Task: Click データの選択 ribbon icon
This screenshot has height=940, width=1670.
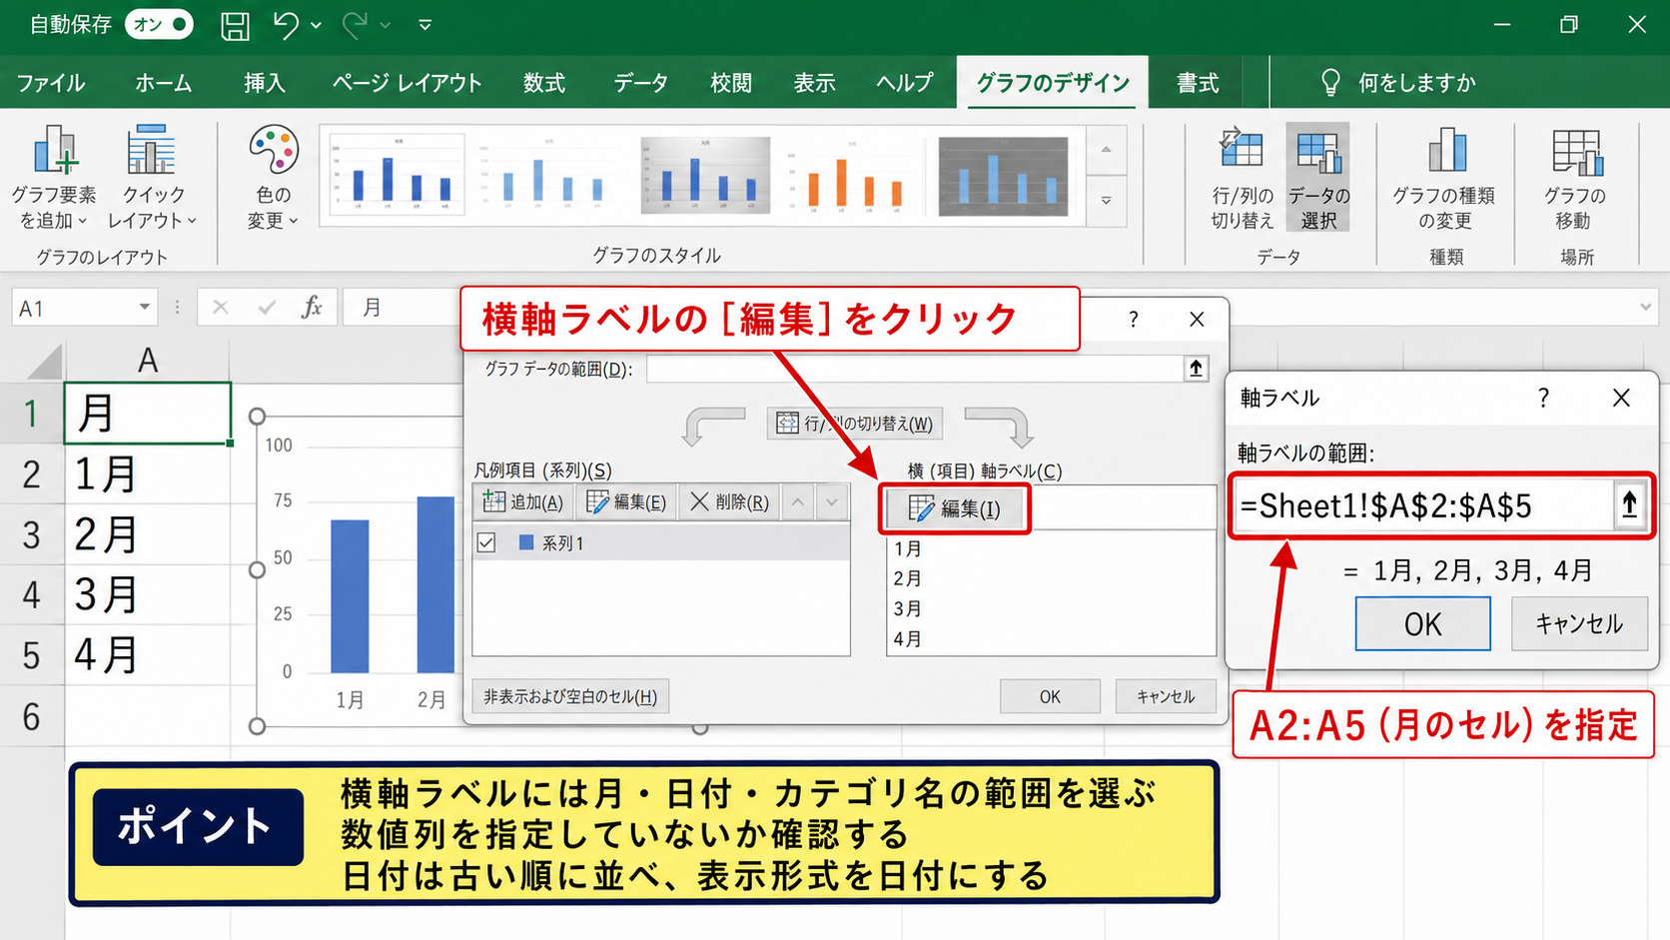Action: 1318,178
